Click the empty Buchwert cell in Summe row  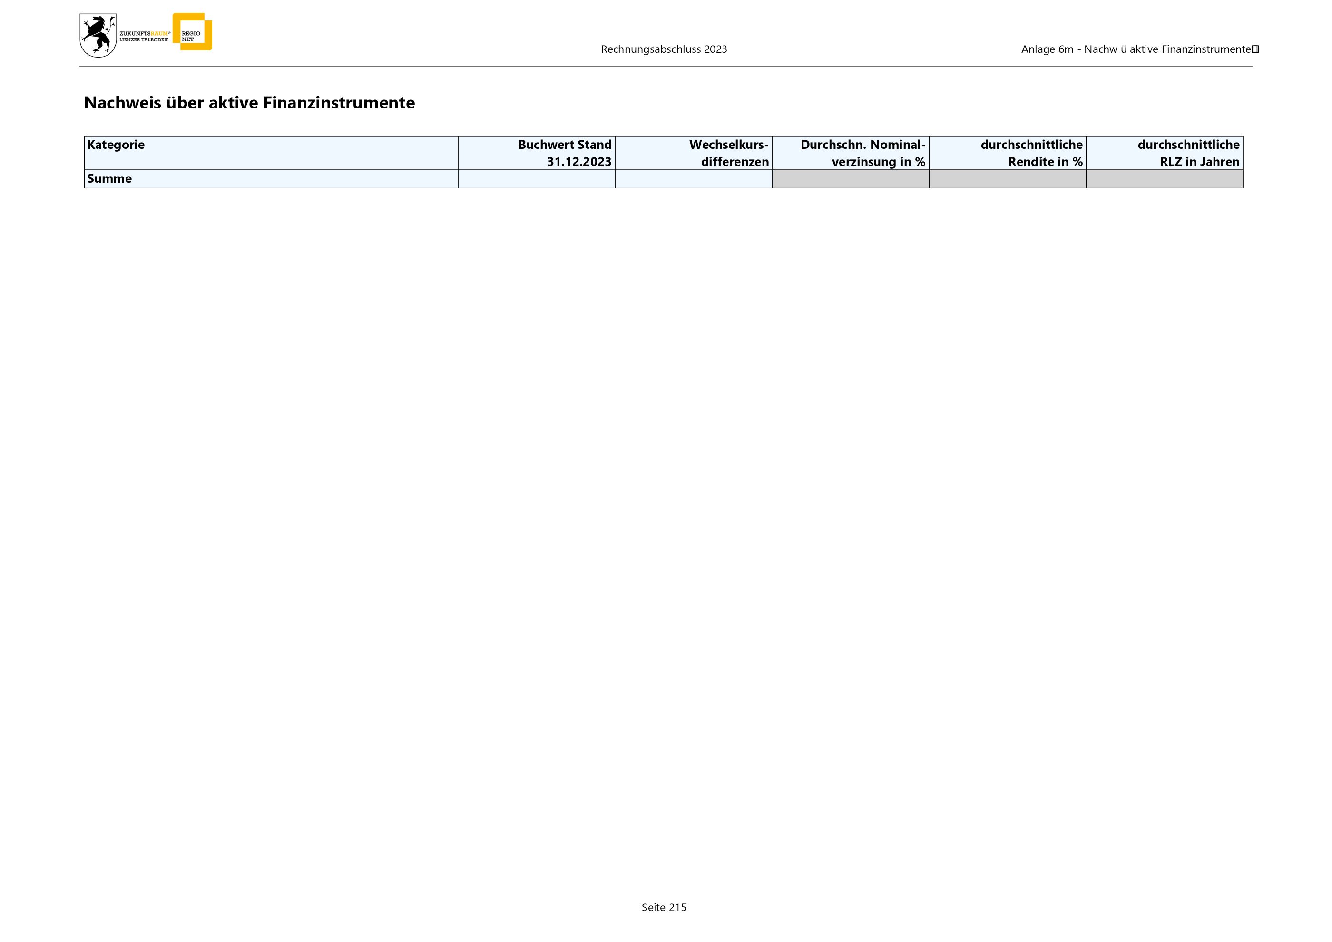pyautogui.click(x=537, y=179)
